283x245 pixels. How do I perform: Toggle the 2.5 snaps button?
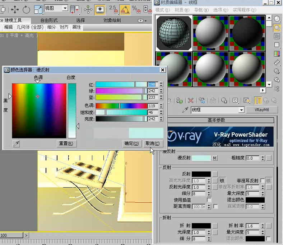pyautogui.click(x=113, y=9)
